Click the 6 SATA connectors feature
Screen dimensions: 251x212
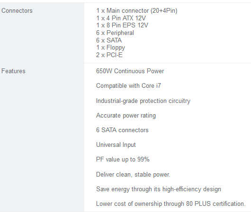[x=122, y=130]
